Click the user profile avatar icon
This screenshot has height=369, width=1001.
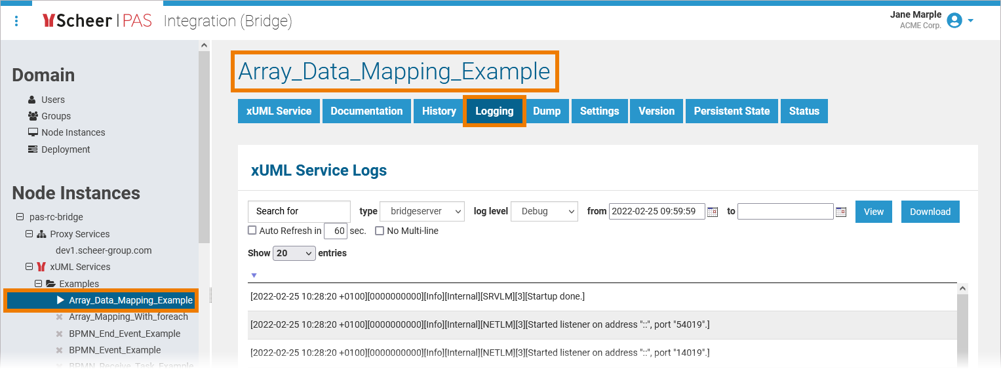pyautogui.click(x=954, y=21)
